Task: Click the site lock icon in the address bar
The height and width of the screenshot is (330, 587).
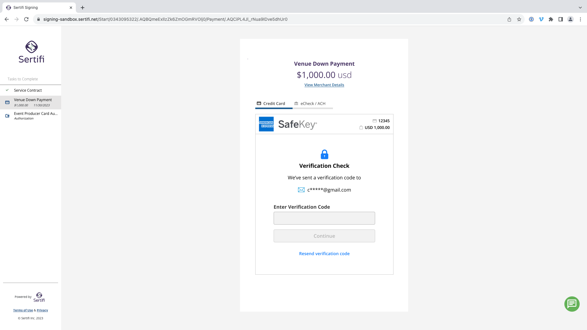Action: tap(39, 19)
